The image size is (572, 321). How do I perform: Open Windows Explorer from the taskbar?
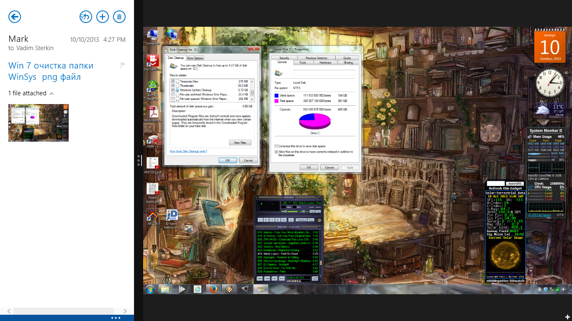[165, 289]
